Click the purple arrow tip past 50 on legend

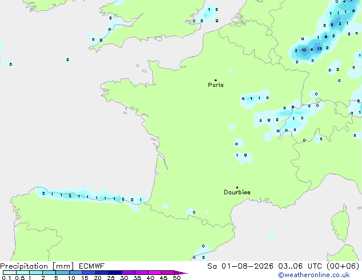[181, 273]
